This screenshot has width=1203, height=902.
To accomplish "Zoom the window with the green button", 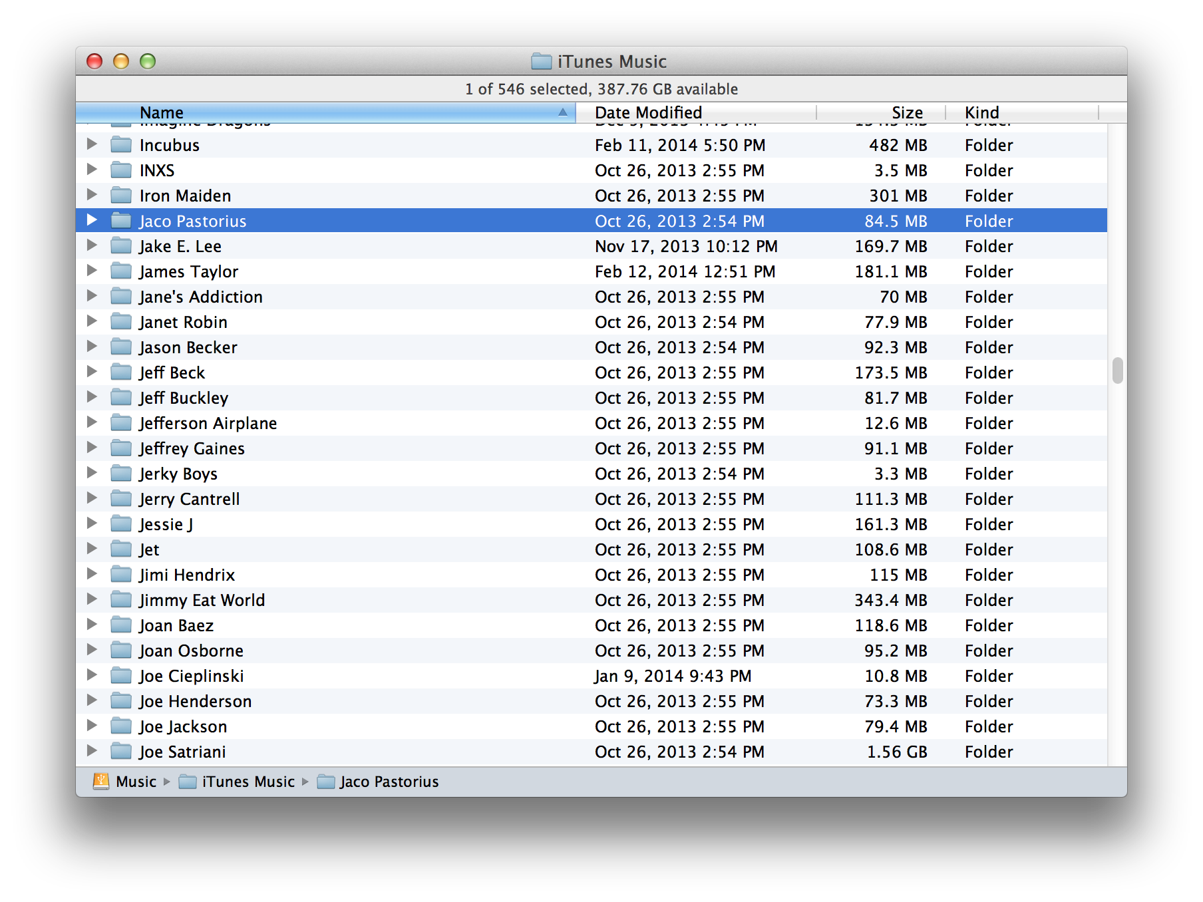I will click(148, 61).
